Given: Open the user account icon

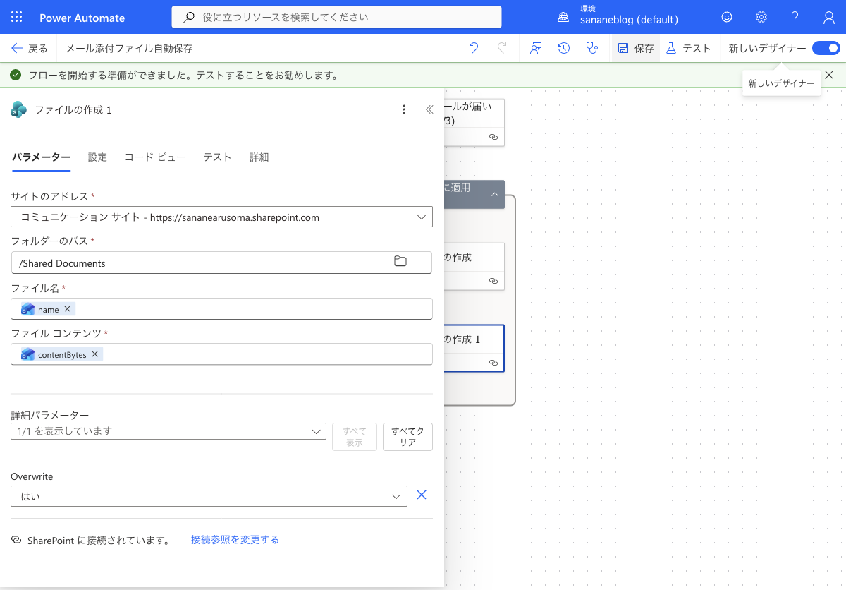Looking at the screenshot, I should pos(829,17).
